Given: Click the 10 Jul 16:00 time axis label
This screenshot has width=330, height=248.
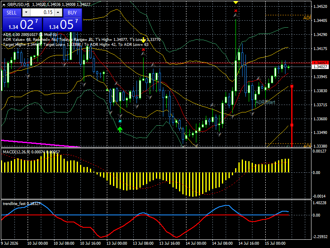Looking at the screenshot, I should pyautogui.click(x=90, y=243).
